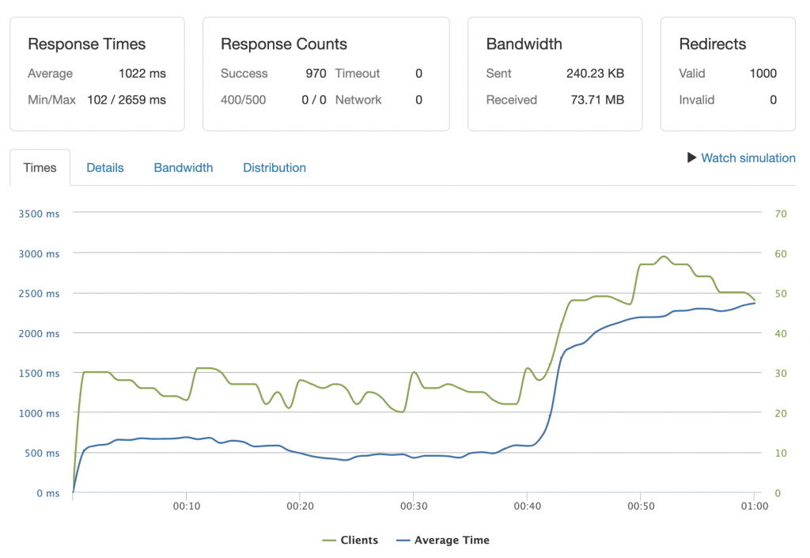
Task: Click the 00:10 time axis label
Action: pos(187,507)
